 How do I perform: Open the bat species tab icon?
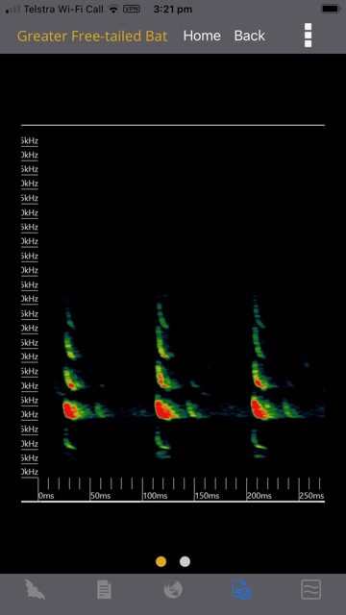[x=36, y=589]
